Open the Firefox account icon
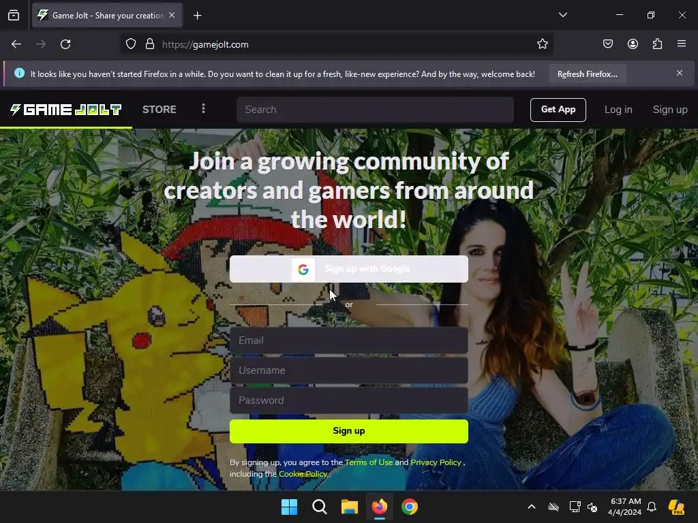698x523 pixels. point(633,44)
